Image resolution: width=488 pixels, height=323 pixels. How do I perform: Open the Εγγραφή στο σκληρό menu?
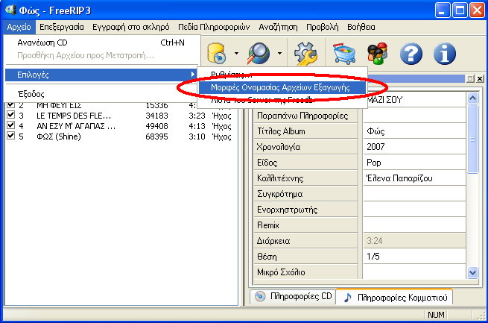131,27
